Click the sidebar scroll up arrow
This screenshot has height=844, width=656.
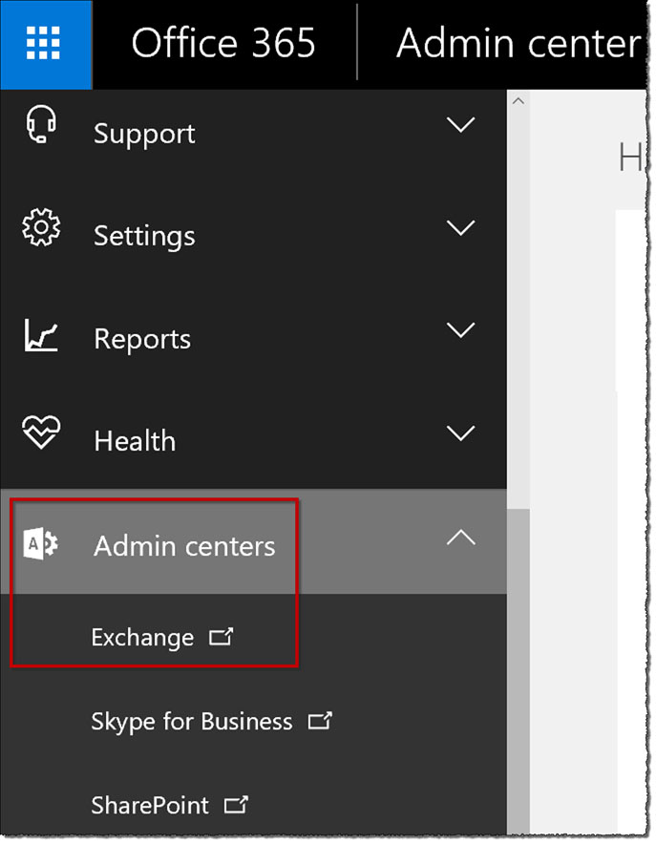pos(518,101)
